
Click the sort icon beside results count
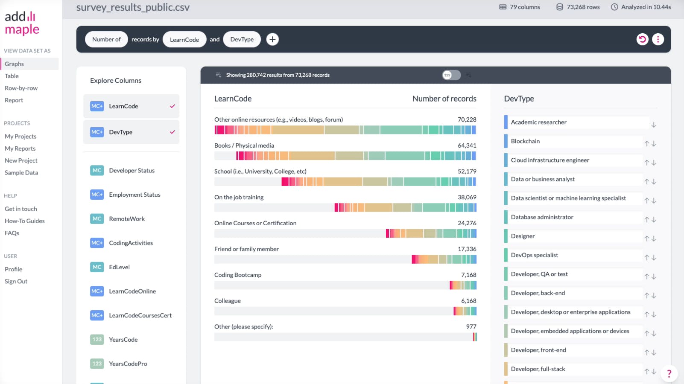pos(219,75)
